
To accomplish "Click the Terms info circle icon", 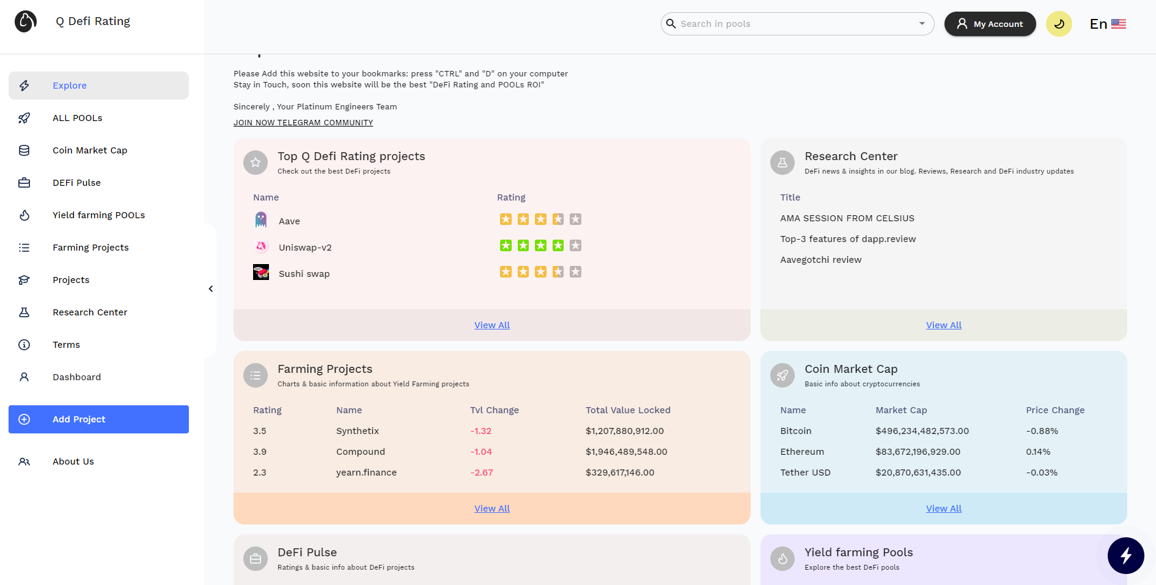I will [x=24, y=345].
